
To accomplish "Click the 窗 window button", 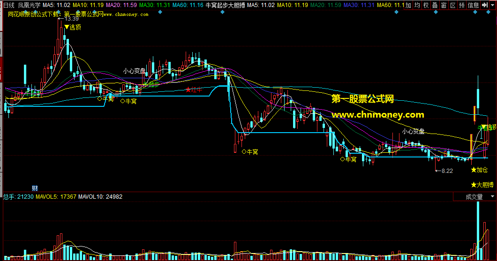I will tap(444, 5).
